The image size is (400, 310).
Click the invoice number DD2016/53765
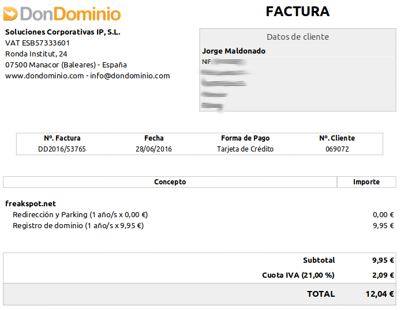click(x=62, y=149)
